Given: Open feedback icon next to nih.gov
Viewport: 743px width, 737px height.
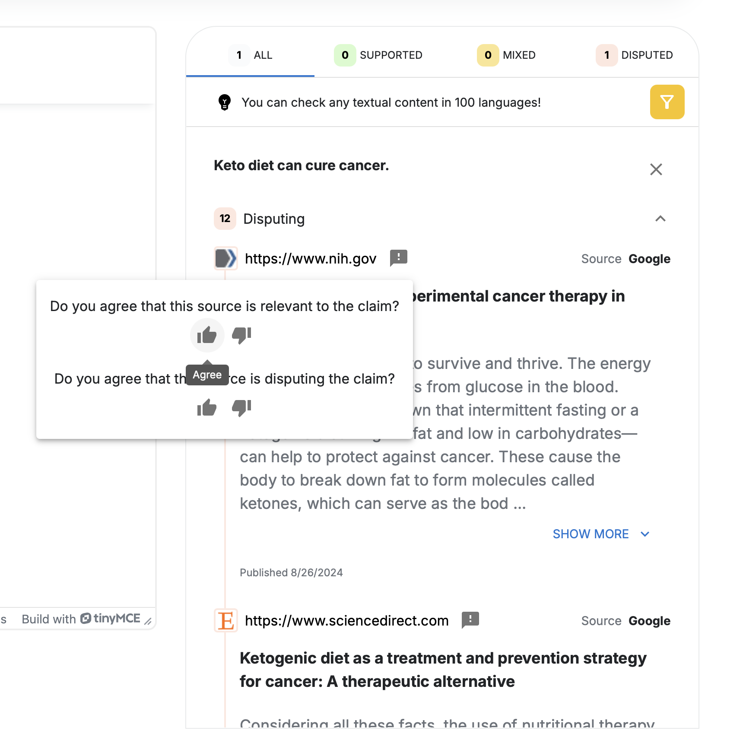Looking at the screenshot, I should click(398, 258).
